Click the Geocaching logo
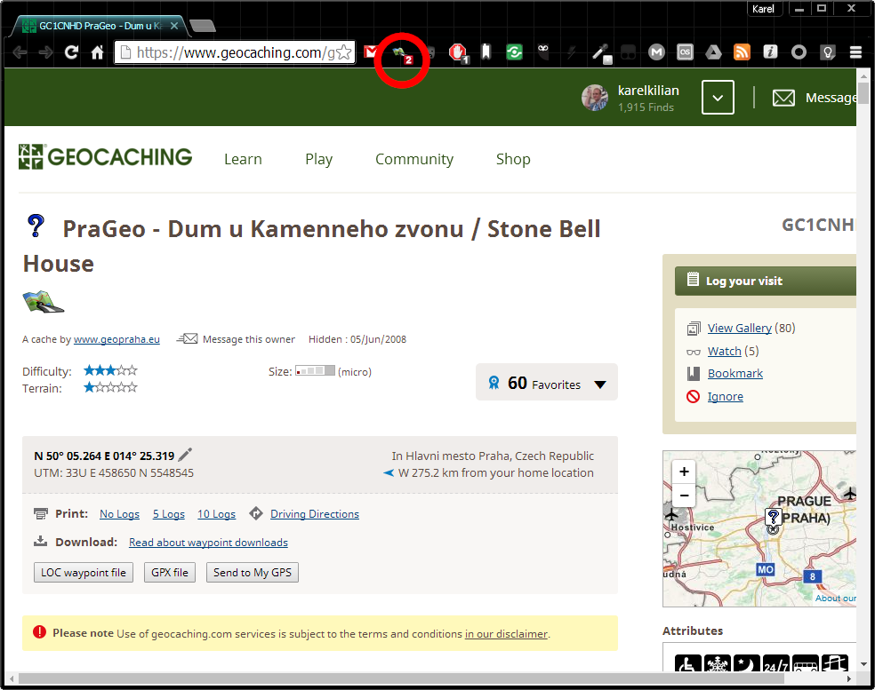This screenshot has width=875, height=690. [x=105, y=156]
